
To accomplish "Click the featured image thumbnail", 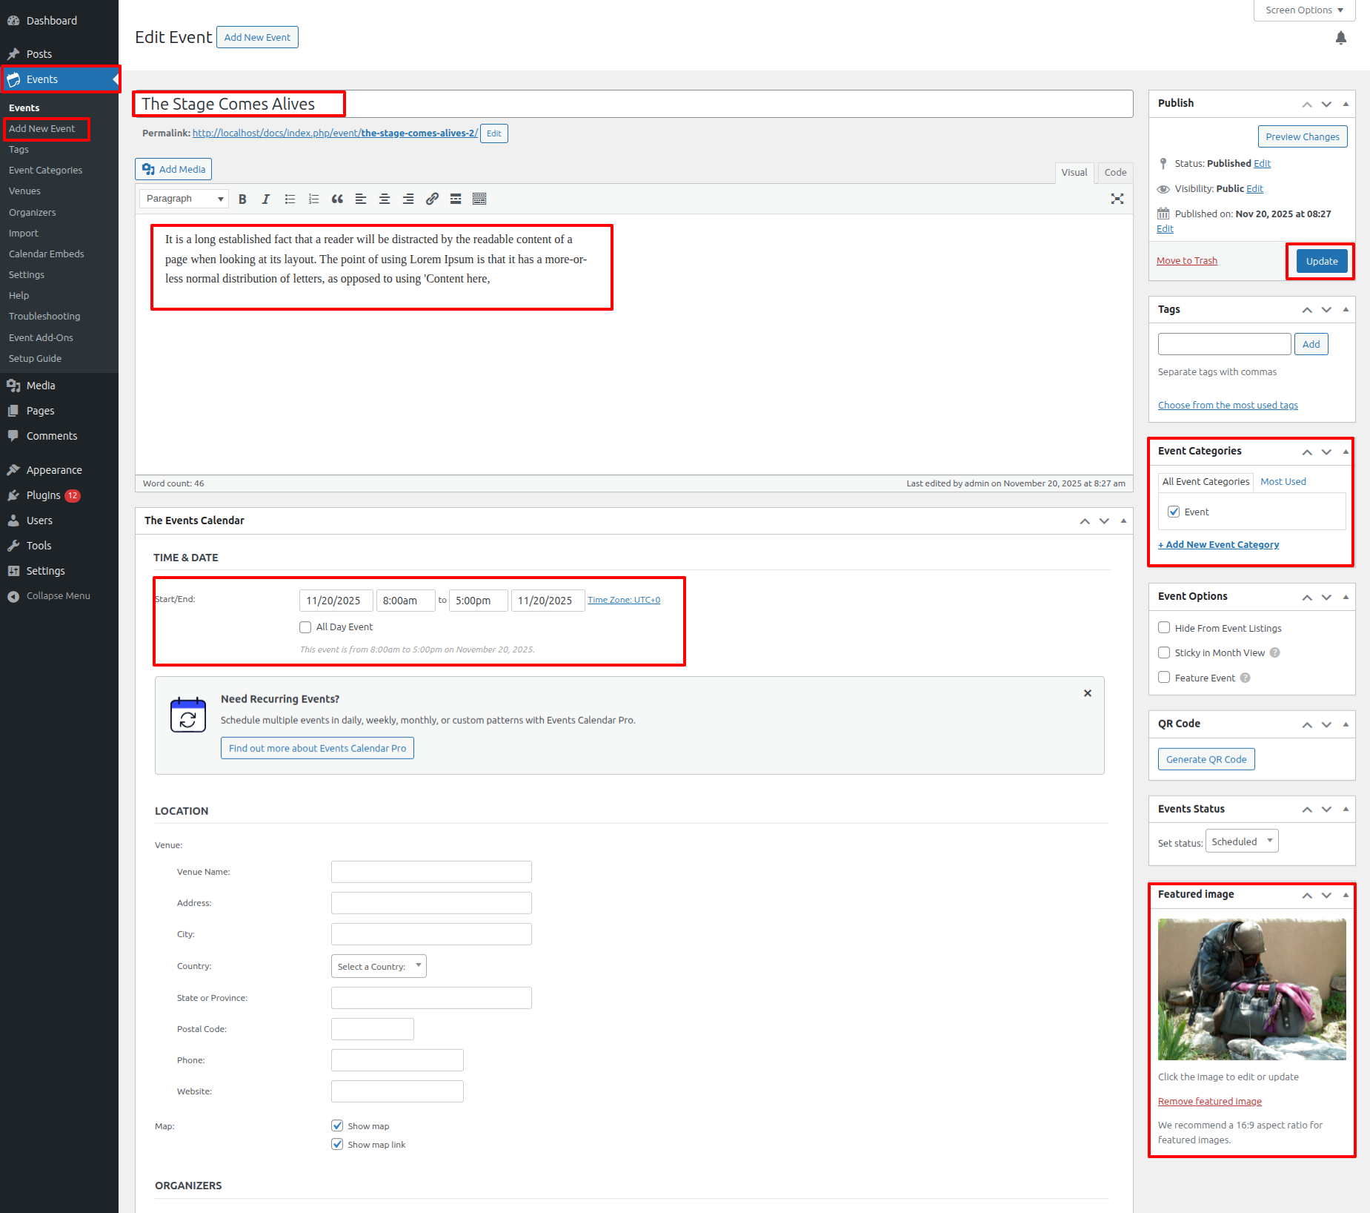I will pos(1251,989).
